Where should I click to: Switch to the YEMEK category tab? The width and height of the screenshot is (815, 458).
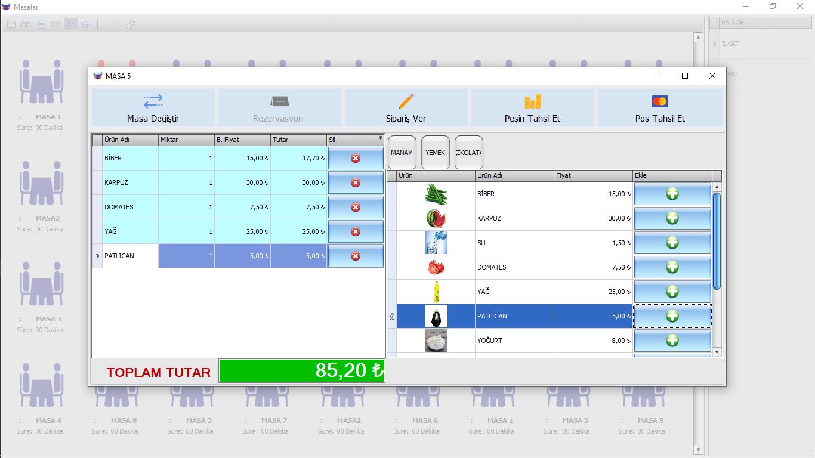[435, 153]
